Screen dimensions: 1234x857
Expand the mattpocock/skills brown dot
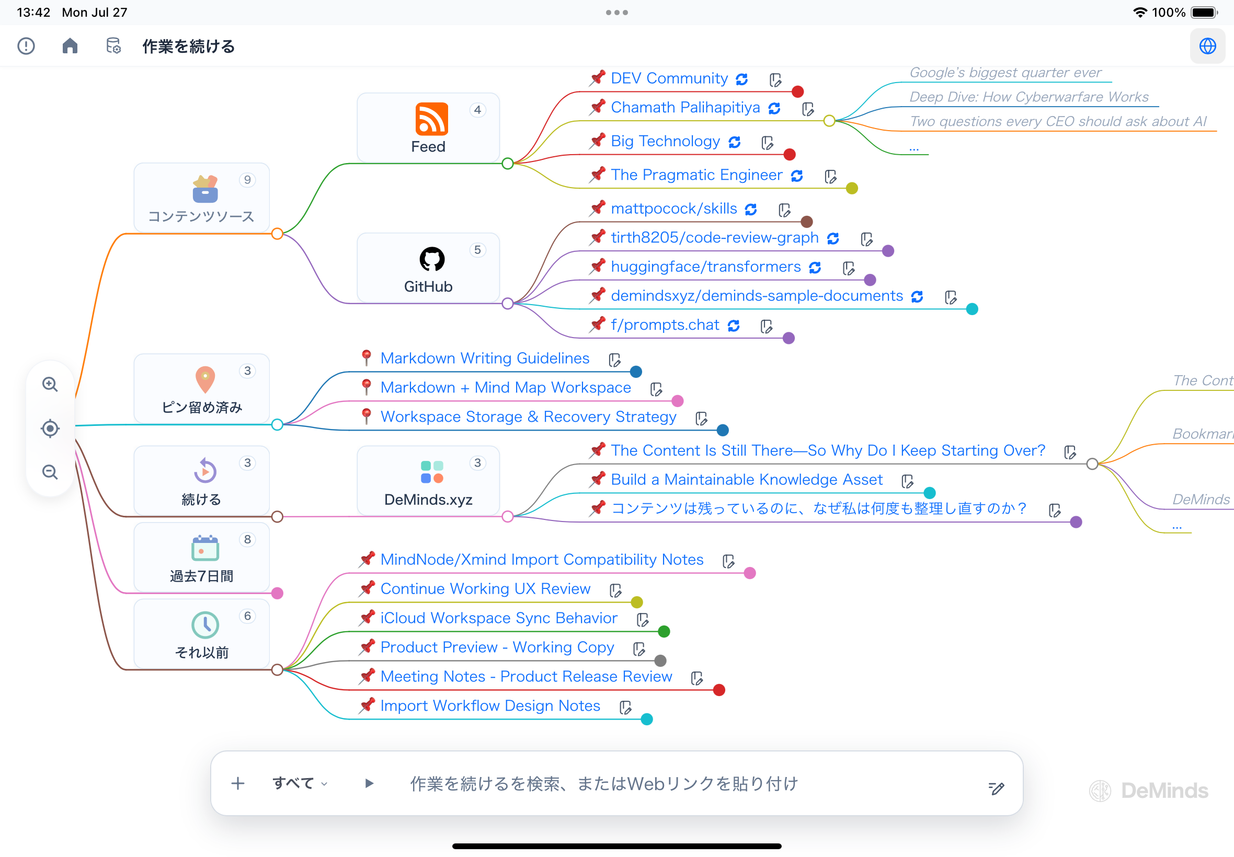pos(806,222)
